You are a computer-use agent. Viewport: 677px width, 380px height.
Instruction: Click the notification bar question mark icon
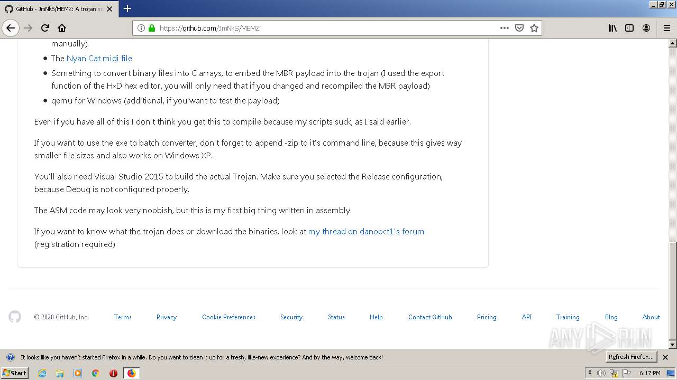point(11,357)
